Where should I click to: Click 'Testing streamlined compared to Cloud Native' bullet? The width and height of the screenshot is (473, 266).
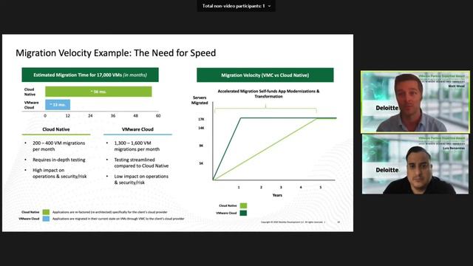click(141, 163)
